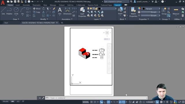Toggle dynamic input in status bar
The height and width of the screenshot is (104, 185).
101,102
